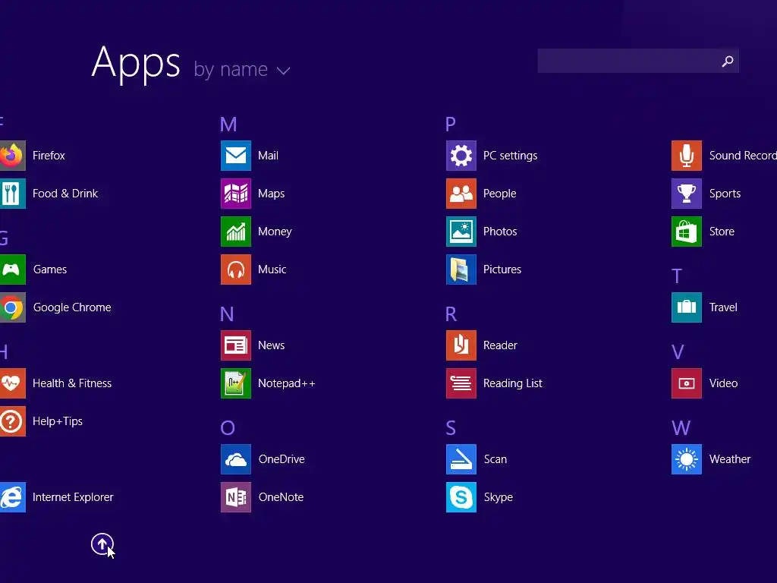Open the Scan app icon
The image size is (777, 583).
[x=461, y=459]
